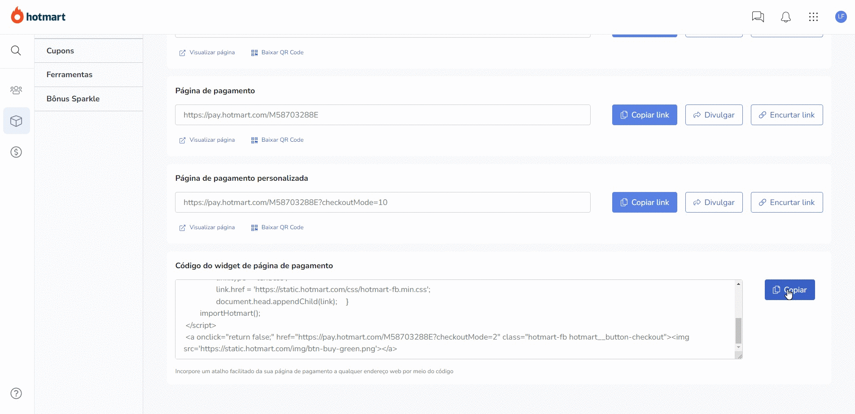This screenshot has height=414, width=855.
Task: Click Encurtar link for Página de pagamento
Action: 787,115
